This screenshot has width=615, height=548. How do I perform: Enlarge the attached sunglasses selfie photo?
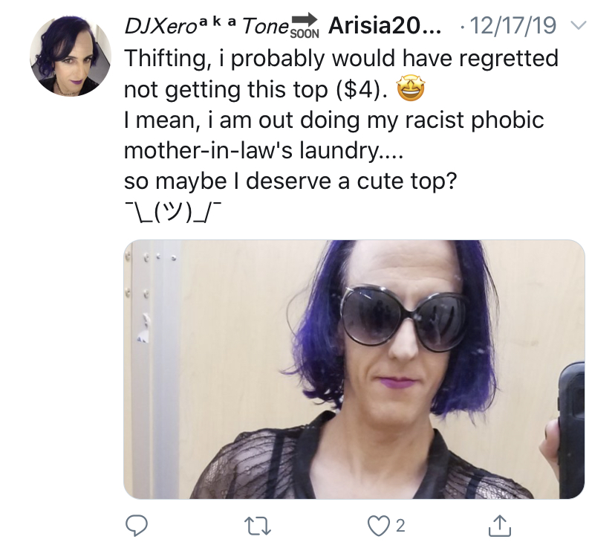pos(354,370)
